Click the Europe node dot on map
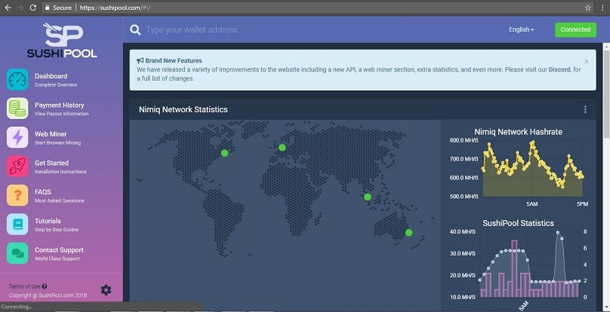 [x=282, y=148]
